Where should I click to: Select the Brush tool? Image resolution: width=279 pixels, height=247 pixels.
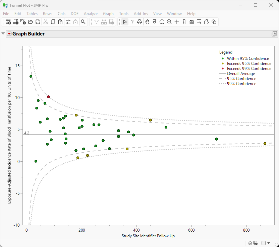[x=155, y=22]
